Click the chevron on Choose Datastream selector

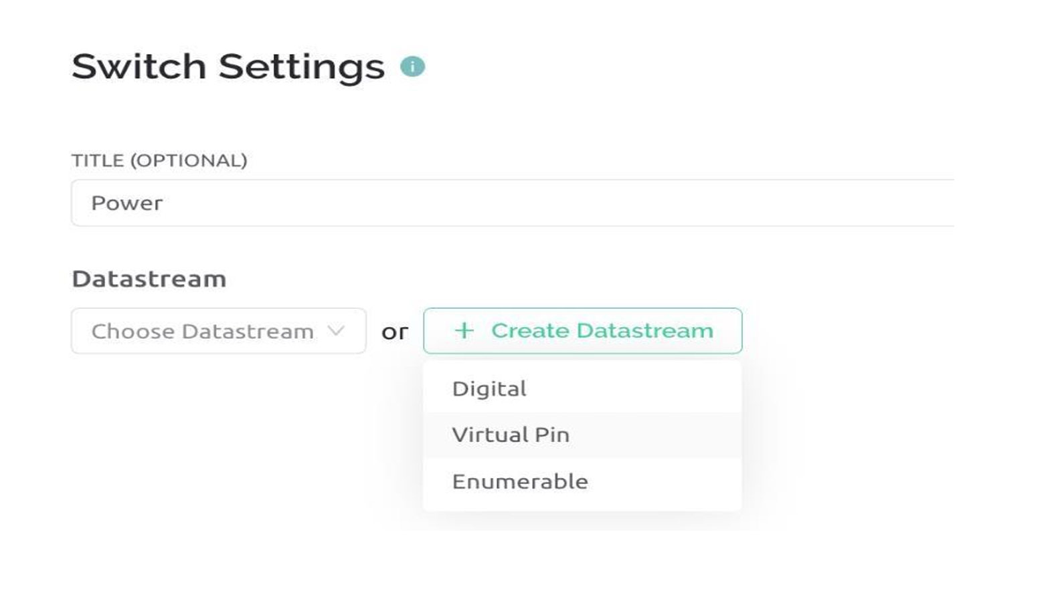point(337,331)
